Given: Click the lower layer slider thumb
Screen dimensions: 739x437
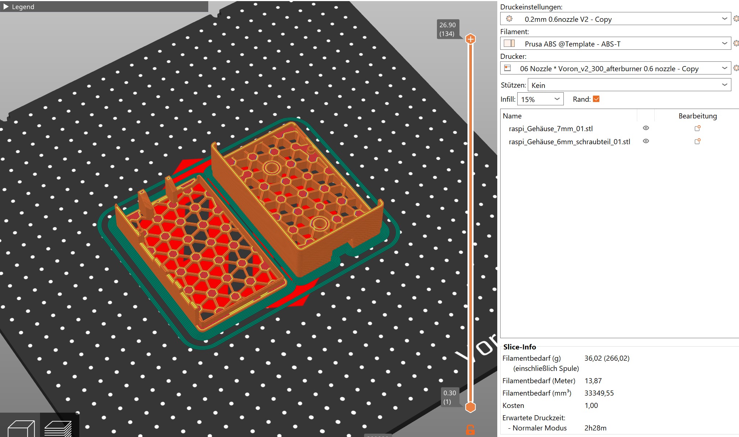Looking at the screenshot, I should (x=470, y=407).
